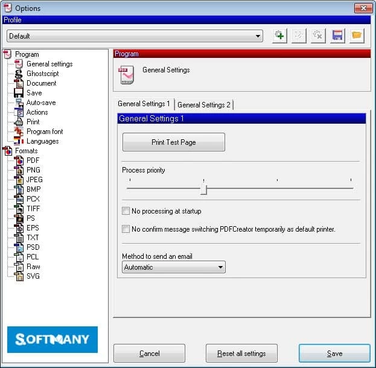Click the Reset all settings button

tap(241, 354)
